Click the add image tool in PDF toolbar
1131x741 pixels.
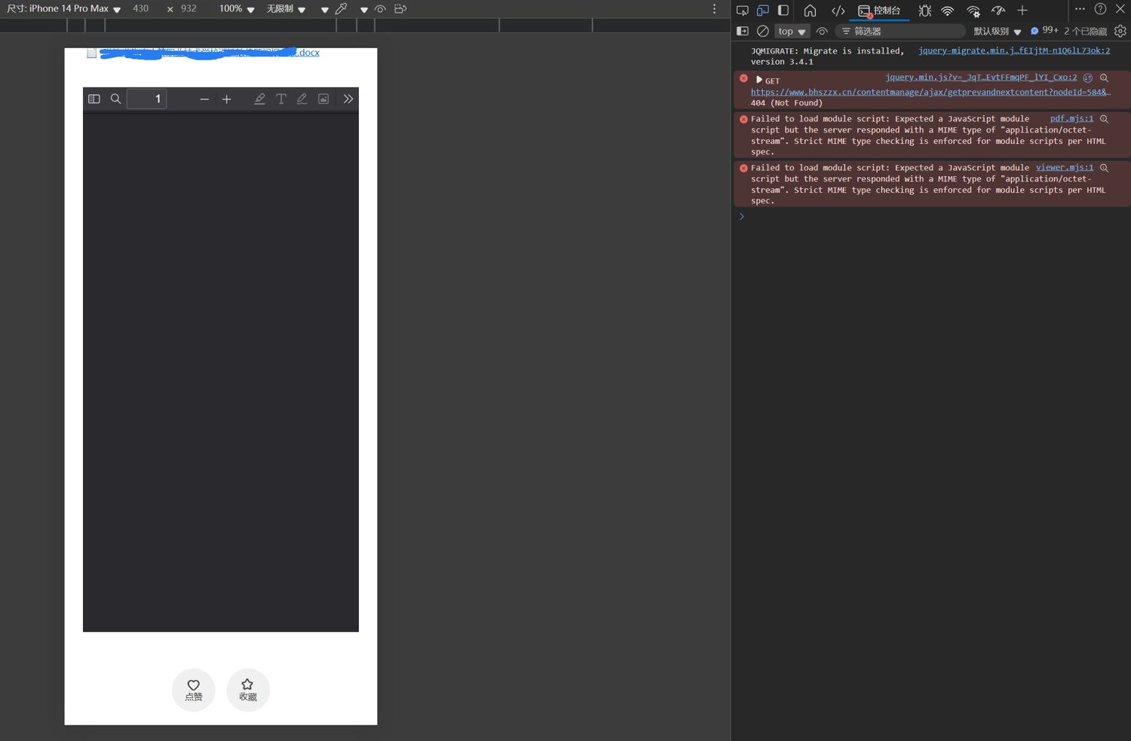point(323,99)
